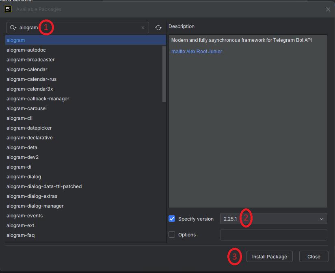Screen dimensions: 335x273
Task: Uncheck the Specify version checkbox
Action: [172, 219]
